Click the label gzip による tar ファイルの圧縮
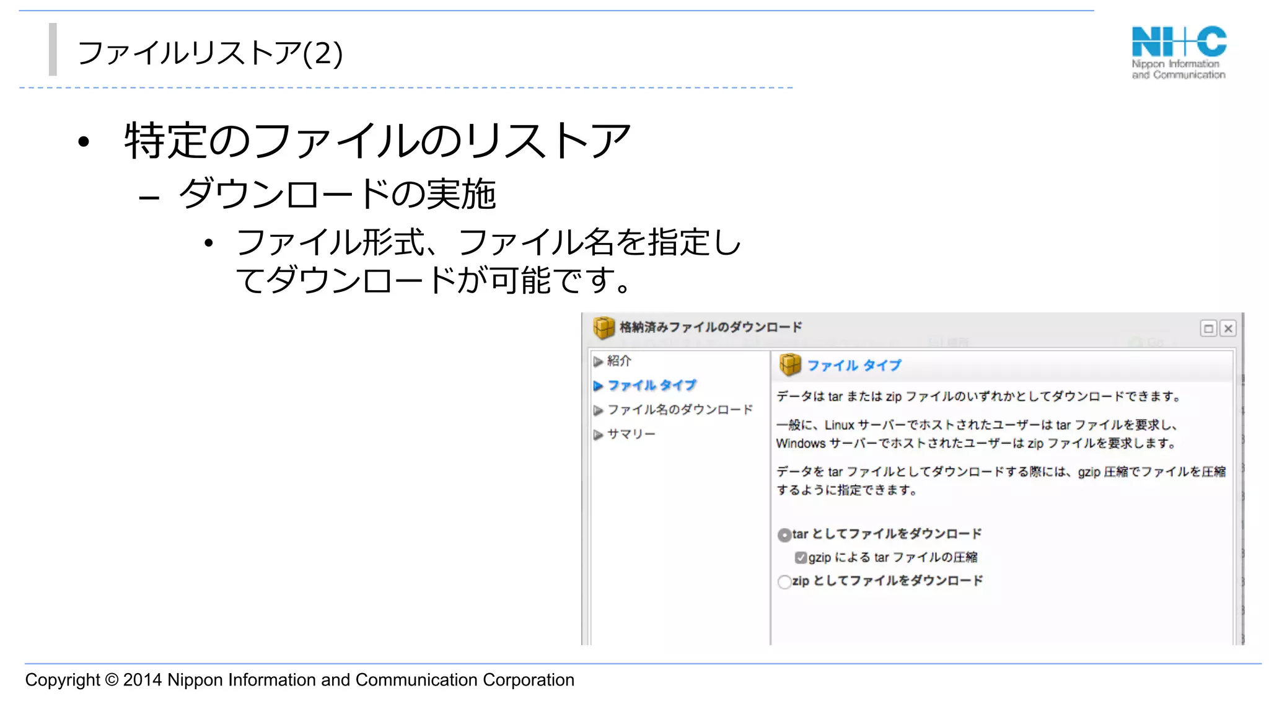The width and height of the screenshot is (1269, 714). 893,557
